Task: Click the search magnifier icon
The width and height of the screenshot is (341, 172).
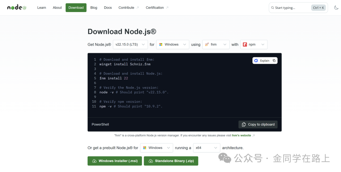Action: point(272,8)
